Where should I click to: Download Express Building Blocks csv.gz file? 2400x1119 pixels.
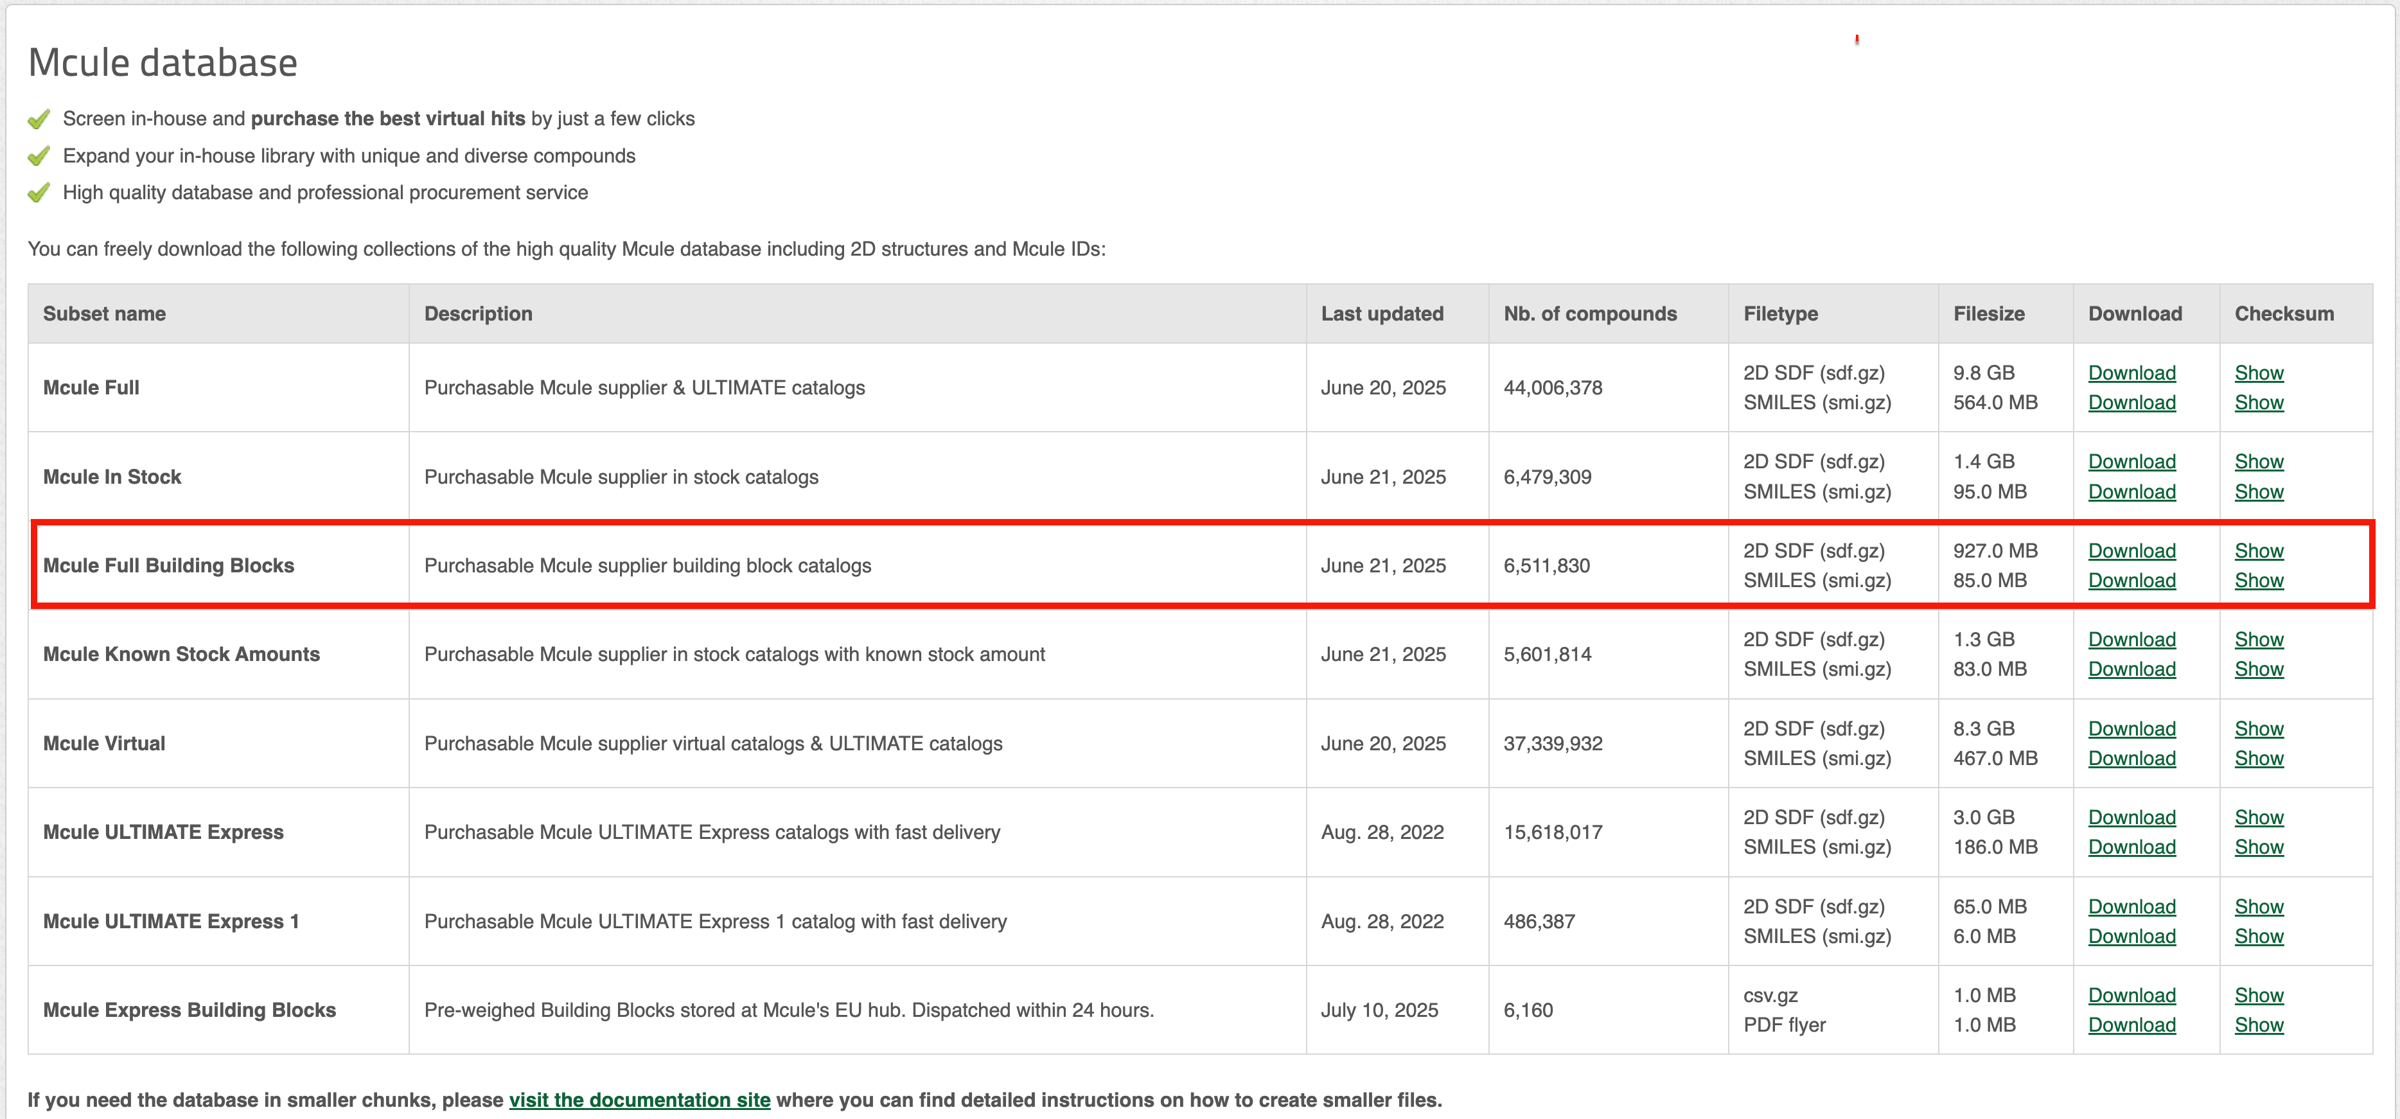[x=2131, y=995]
